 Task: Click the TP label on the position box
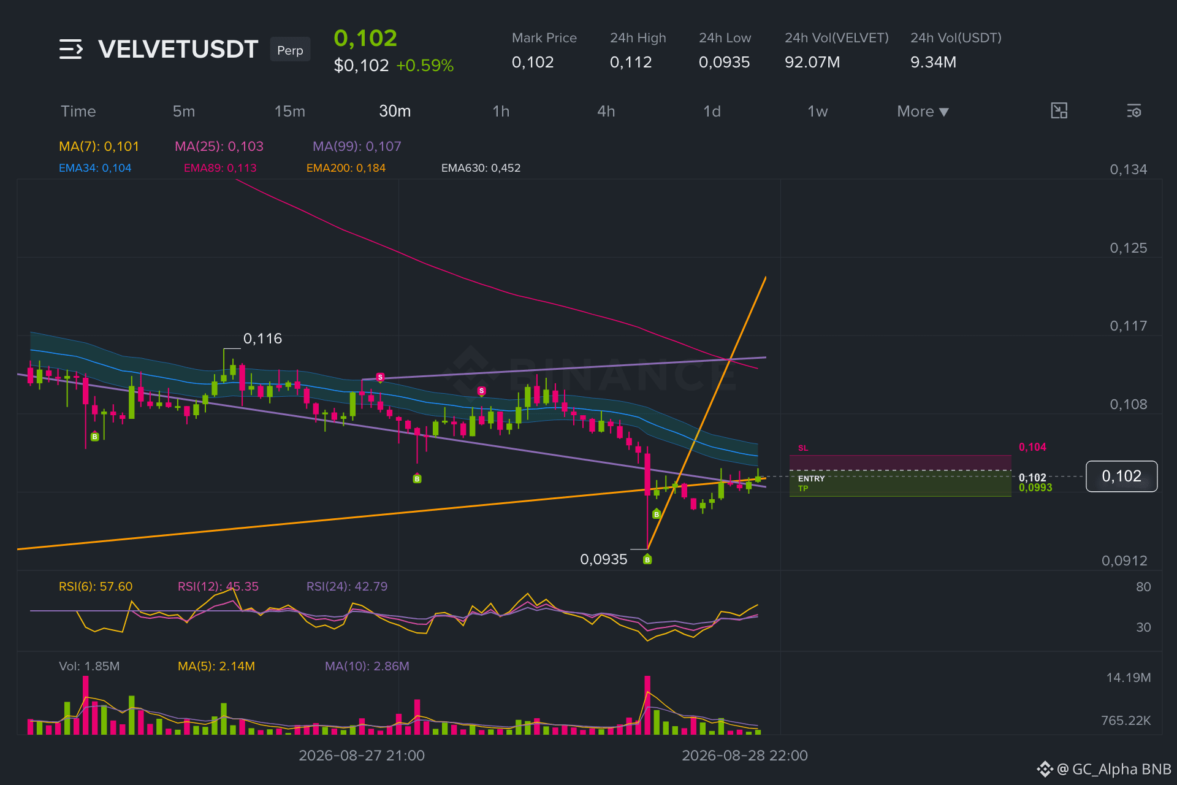(x=803, y=488)
